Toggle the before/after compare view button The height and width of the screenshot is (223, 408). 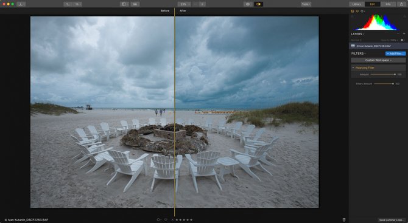(x=258, y=4)
